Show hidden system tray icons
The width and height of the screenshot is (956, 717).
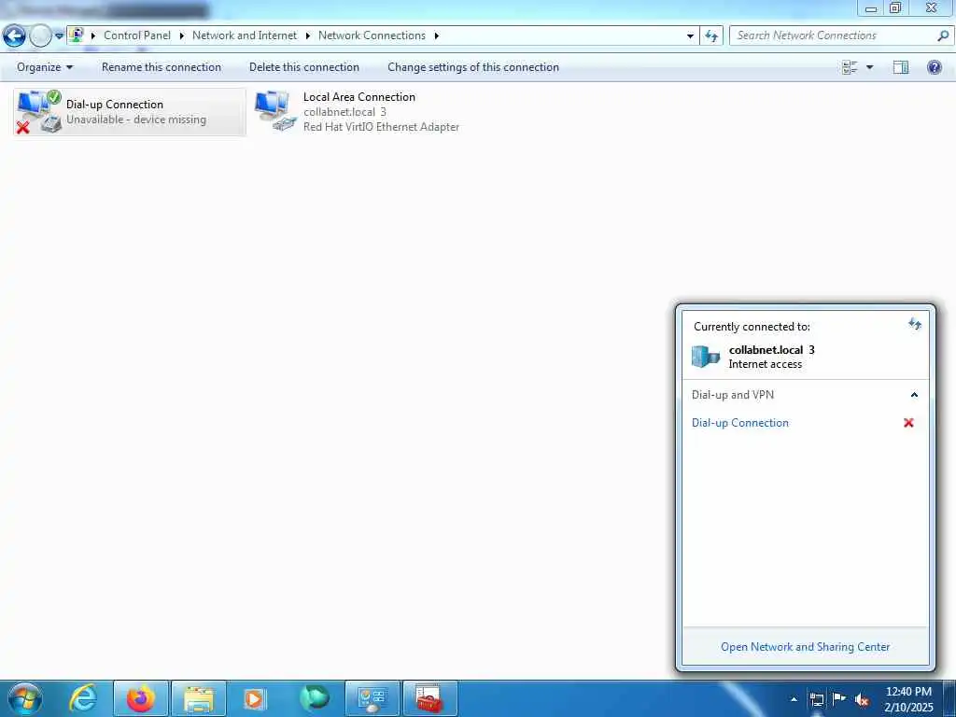794,699
